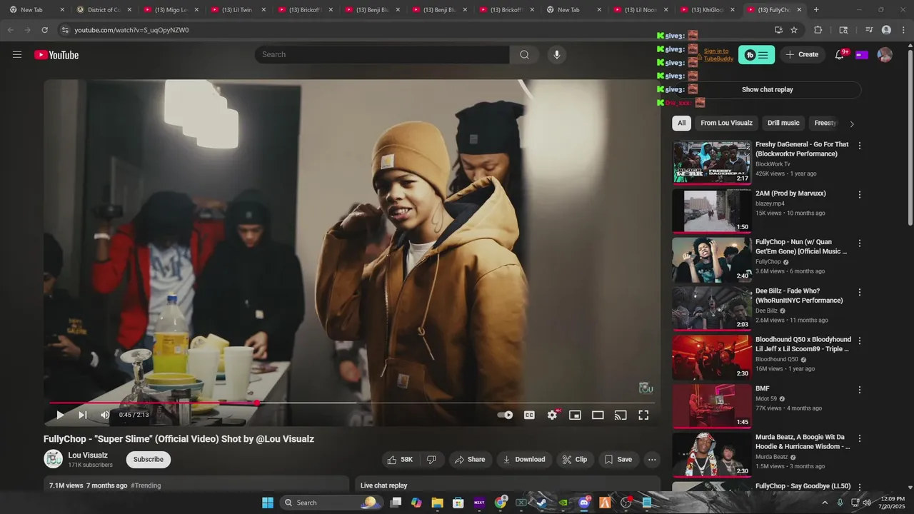Open player settings gear
This screenshot has width=914, height=514.
tap(552, 415)
